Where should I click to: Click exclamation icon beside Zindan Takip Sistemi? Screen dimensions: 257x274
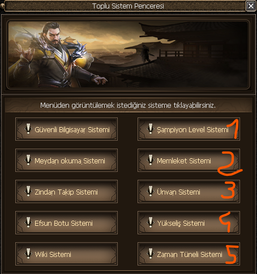click(x=28, y=191)
